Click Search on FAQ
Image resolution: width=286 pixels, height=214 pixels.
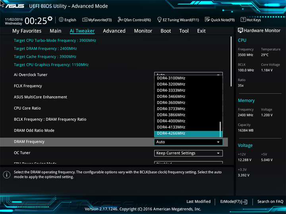270,202
